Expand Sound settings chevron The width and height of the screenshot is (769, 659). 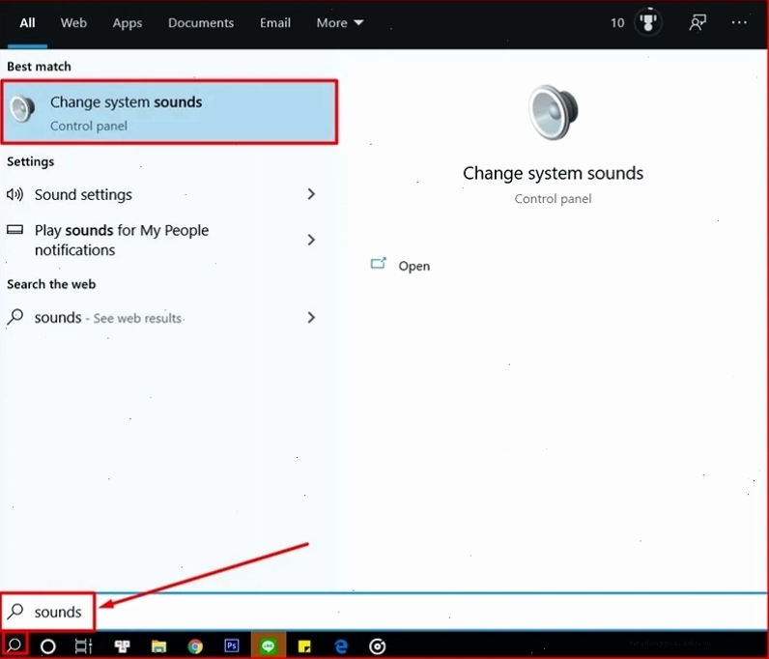click(311, 194)
